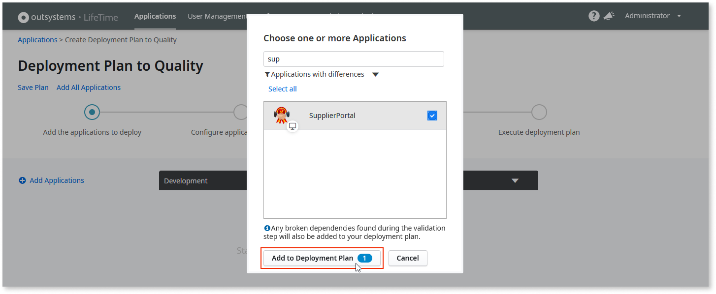Open the help question mark icon
The image size is (716, 294).
594,15
